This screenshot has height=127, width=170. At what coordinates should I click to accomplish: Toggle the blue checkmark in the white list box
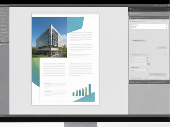166,28
